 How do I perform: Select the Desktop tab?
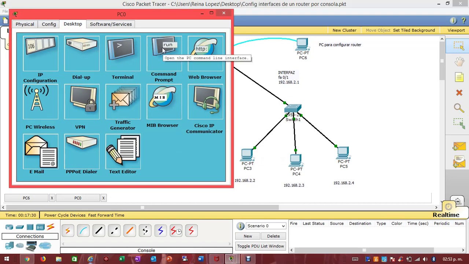pyautogui.click(x=73, y=24)
